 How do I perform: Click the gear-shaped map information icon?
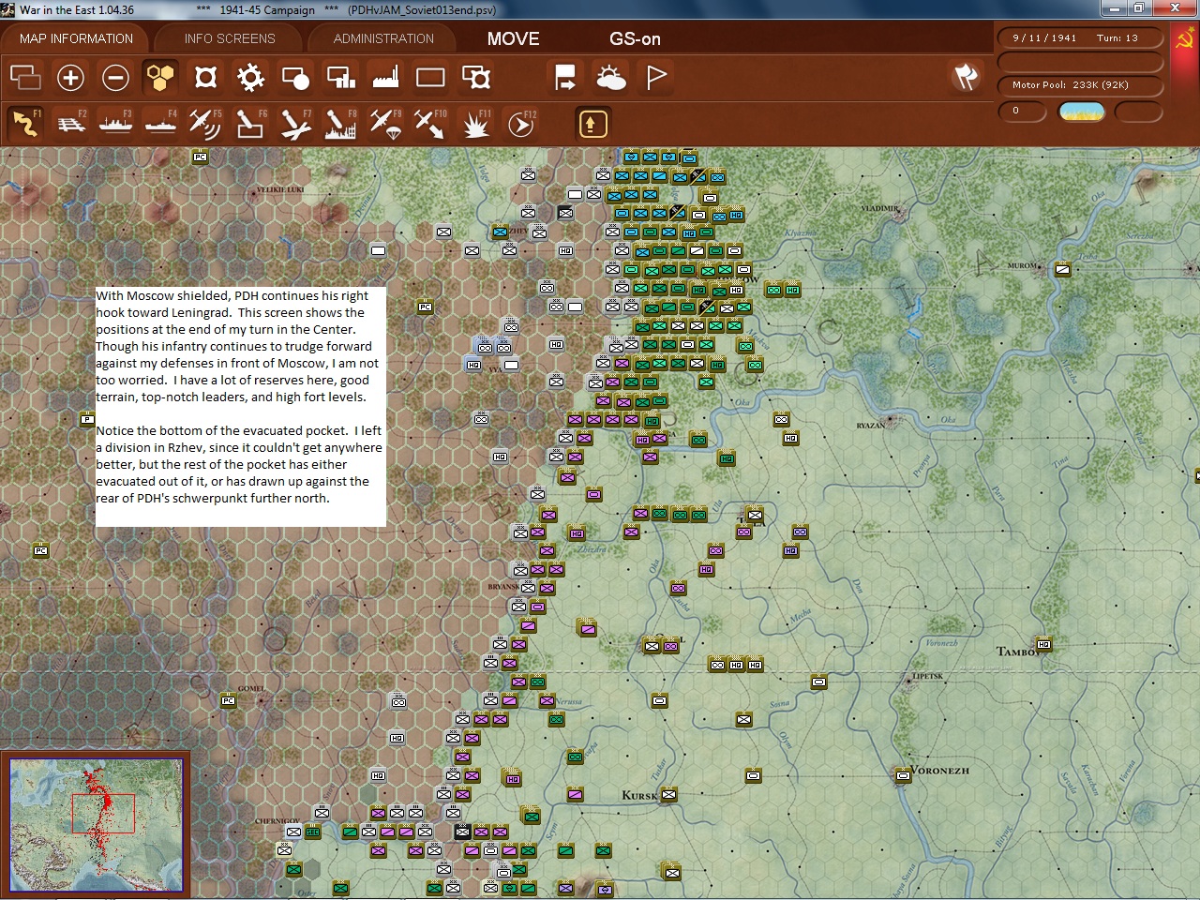point(250,77)
